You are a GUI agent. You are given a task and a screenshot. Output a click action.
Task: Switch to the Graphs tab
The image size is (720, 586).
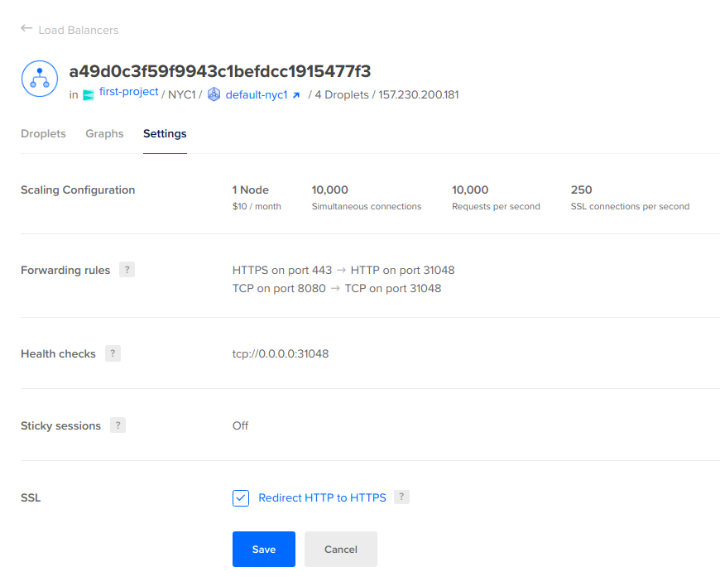click(x=104, y=133)
